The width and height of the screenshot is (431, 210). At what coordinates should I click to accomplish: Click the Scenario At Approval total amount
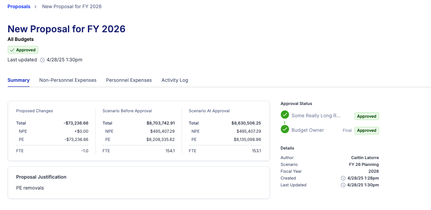tap(246, 123)
